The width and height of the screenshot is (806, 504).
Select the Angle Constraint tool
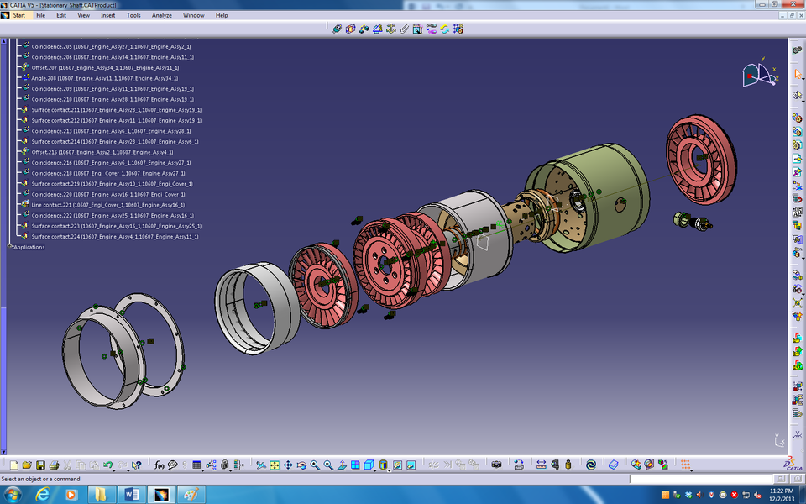pos(376,29)
